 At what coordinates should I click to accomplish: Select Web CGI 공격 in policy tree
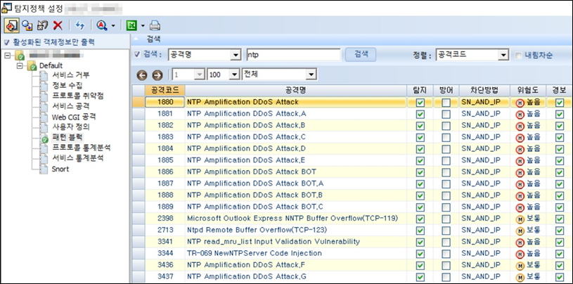pyautogui.click(x=74, y=117)
